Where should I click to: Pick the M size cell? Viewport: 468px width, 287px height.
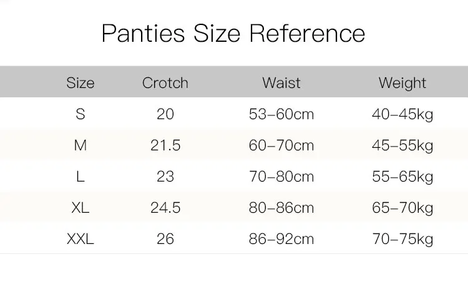click(x=80, y=145)
